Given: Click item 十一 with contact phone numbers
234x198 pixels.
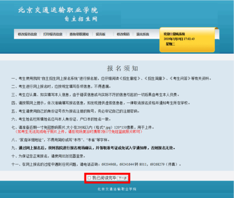Looking at the screenshot, I should click(97, 165).
